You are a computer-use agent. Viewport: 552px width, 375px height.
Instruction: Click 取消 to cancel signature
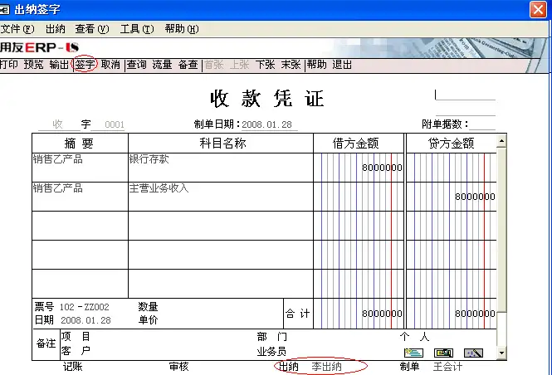[x=110, y=65]
